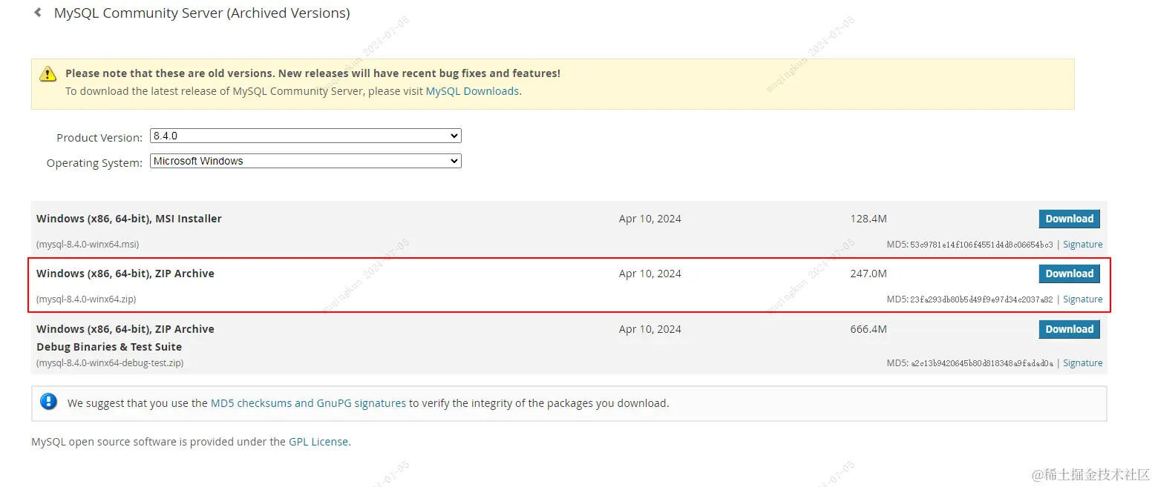This screenshot has height=487, width=1155.
Task: Open Signature link for MSI Installer
Action: click(1082, 245)
